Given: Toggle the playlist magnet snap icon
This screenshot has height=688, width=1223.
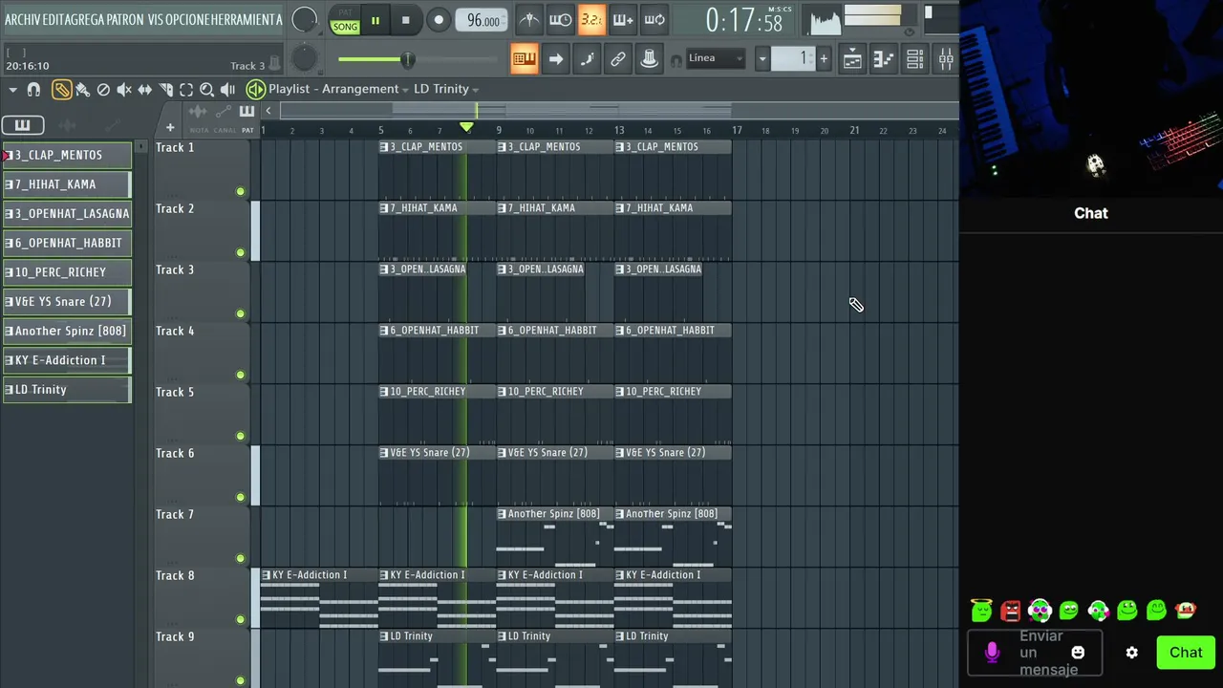Looking at the screenshot, I should pos(34,90).
